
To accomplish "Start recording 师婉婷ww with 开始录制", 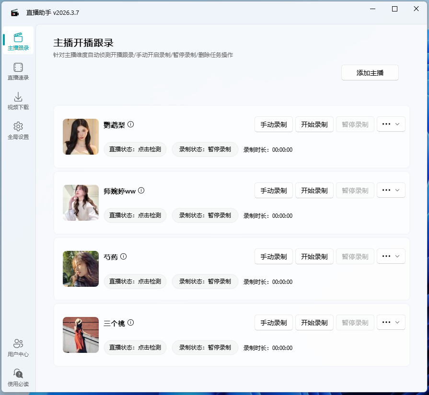I will 314,190.
